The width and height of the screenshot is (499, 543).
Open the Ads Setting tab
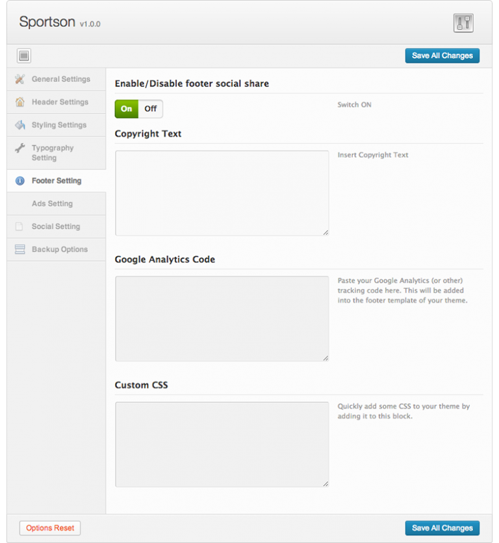(52, 204)
